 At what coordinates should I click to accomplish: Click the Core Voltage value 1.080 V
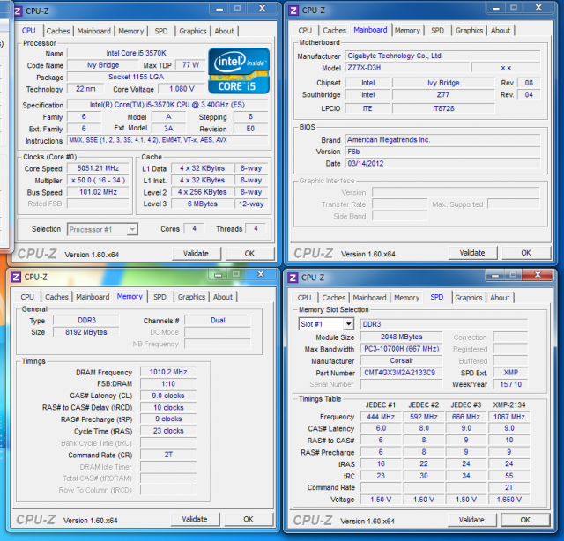coord(182,89)
